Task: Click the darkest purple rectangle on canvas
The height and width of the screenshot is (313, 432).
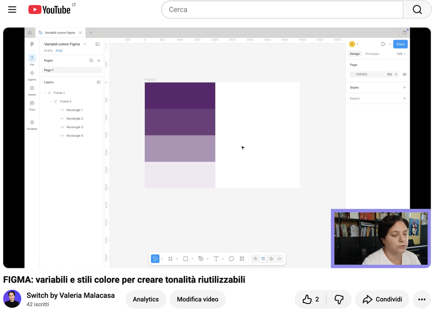Action: click(x=180, y=96)
